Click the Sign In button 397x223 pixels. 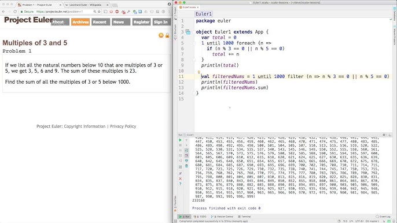[x=160, y=22]
